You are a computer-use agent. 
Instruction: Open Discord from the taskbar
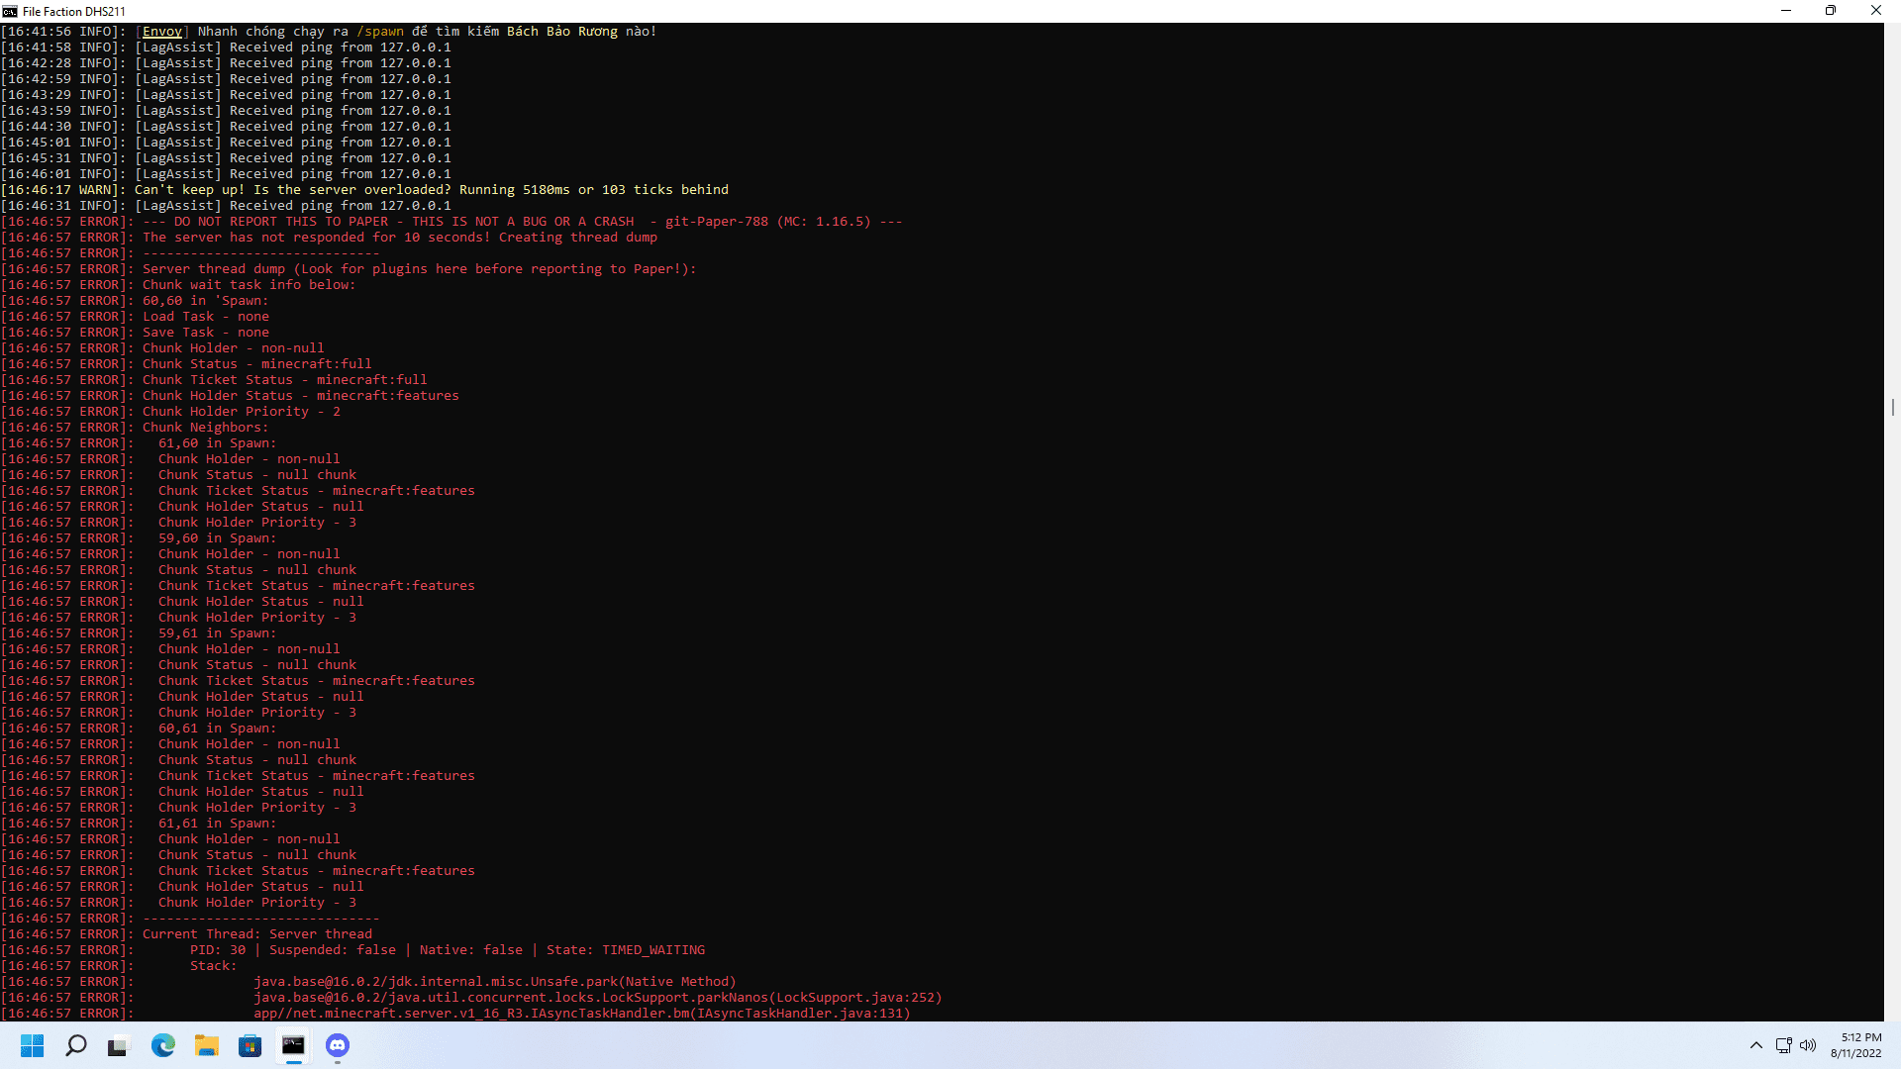[338, 1045]
